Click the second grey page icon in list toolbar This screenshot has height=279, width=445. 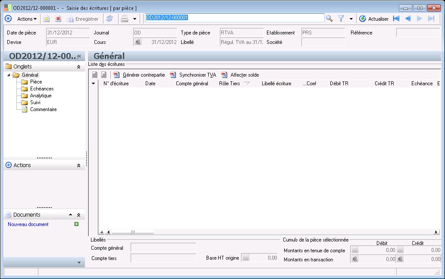[104, 75]
